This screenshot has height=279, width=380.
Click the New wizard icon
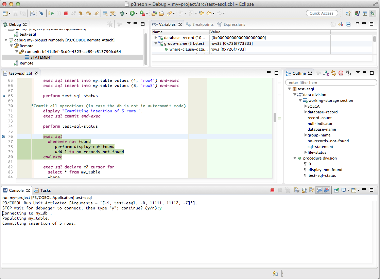point(5,13)
